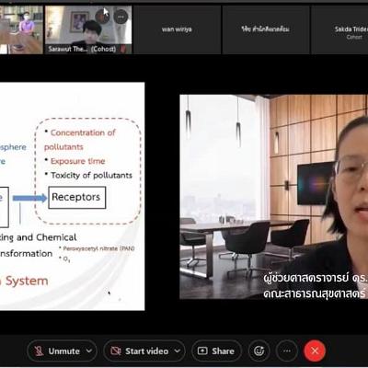This screenshot has width=368, height=368.
Task: Select the Sakda Cohost participant tile
Action: point(339,29)
